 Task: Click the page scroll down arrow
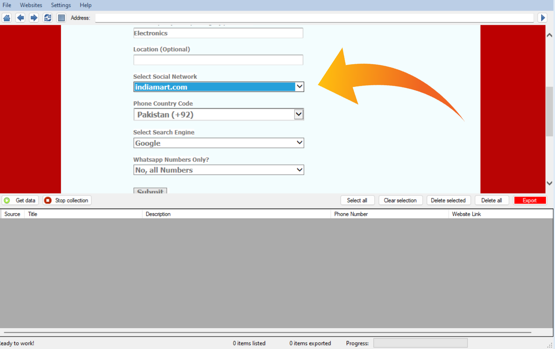click(549, 183)
